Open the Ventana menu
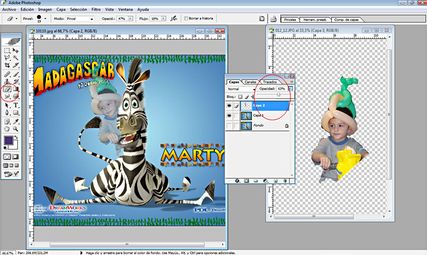Viewport: 427px width, 255px height. (125, 9)
